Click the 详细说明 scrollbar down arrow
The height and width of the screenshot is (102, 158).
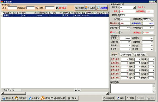pos(154,92)
